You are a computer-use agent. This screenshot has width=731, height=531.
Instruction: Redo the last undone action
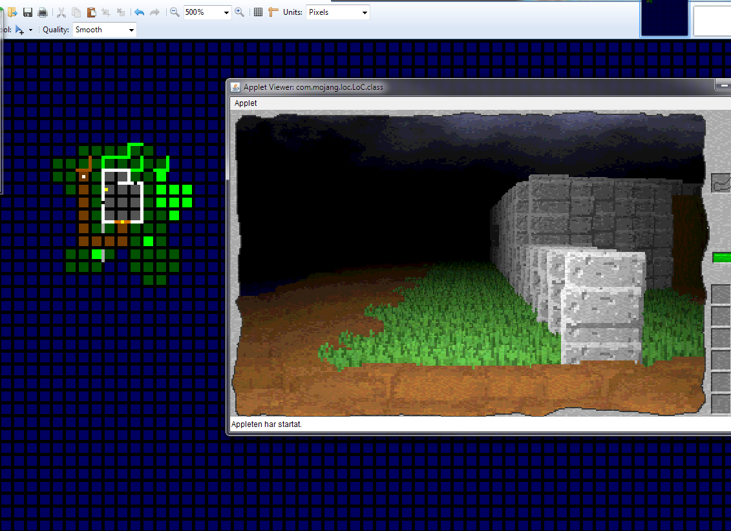coord(154,12)
